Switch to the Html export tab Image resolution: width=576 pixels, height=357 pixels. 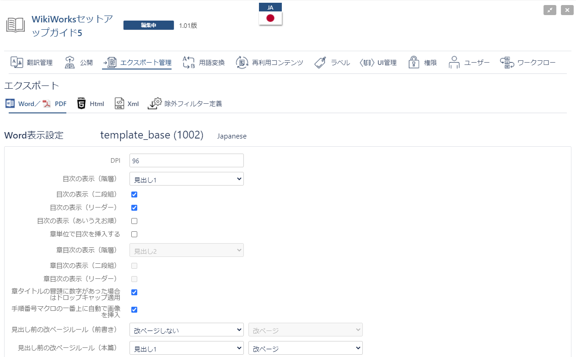pos(91,104)
